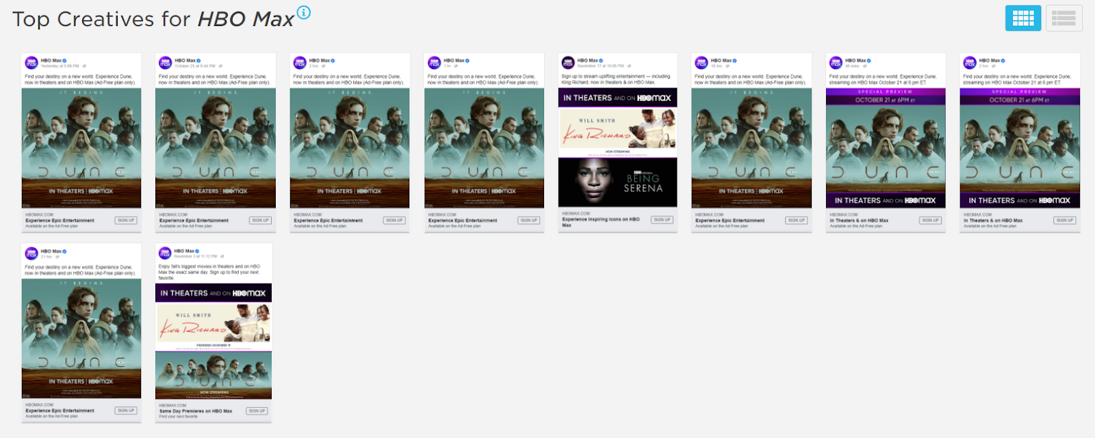Click Sign Up on the 21 hrs ad
The height and width of the screenshot is (438, 1095).
point(126,411)
